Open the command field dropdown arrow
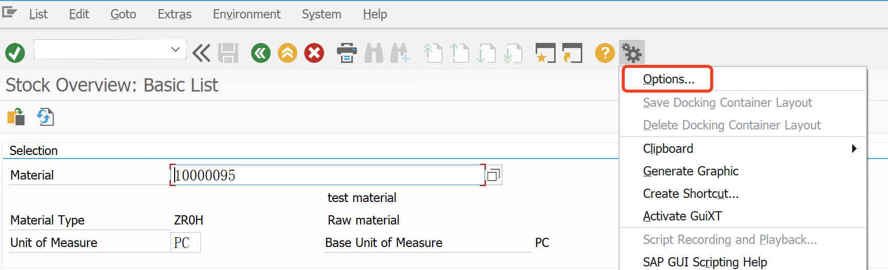 176,50
